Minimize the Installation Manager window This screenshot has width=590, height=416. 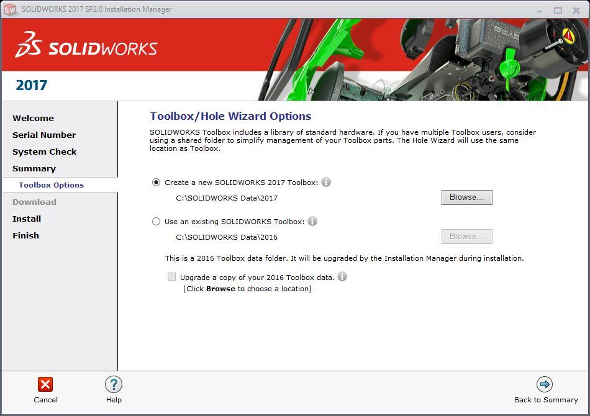point(539,11)
